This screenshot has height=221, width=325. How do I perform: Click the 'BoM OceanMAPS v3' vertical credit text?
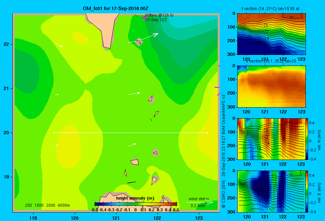point(224,114)
